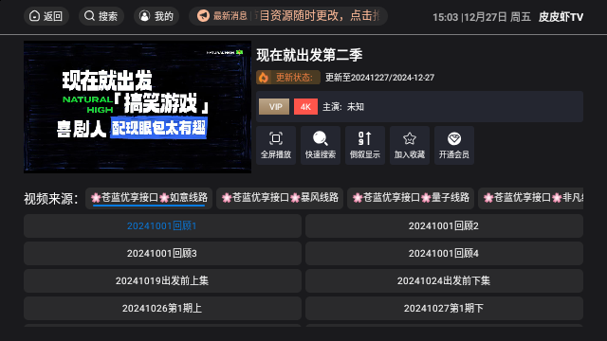Toggle 倒叙显示 episode order
Viewport: 607px width, 341px height.
365,145
